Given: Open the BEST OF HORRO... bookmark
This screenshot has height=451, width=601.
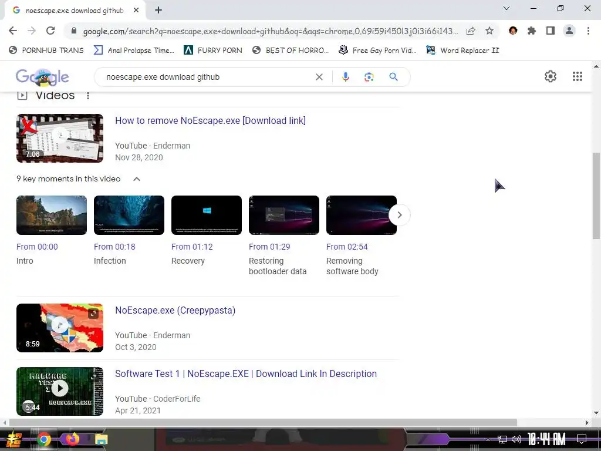Looking at the screenshot, I should click(291, 51).
